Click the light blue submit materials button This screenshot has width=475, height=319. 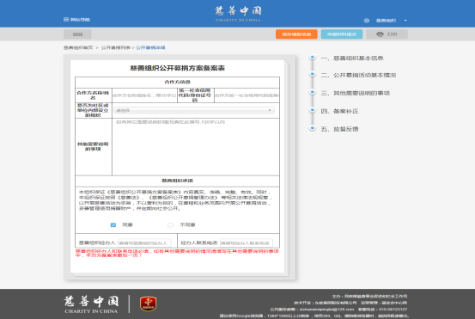[x=342, y=34]
